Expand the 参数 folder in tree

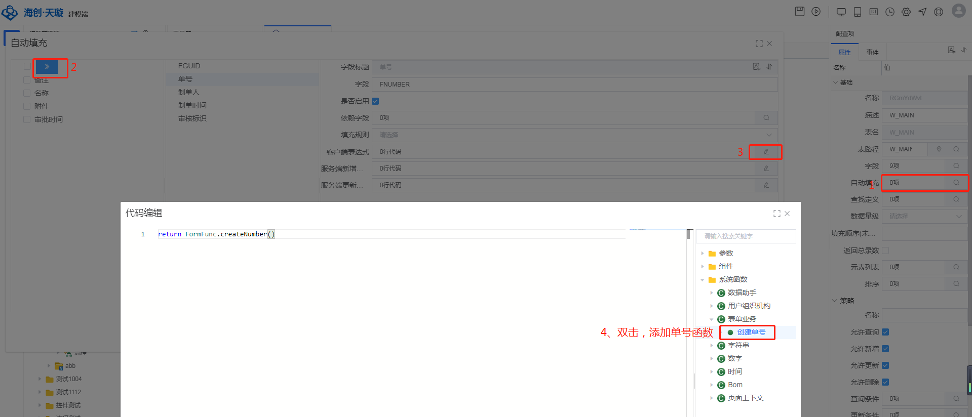point(703,253)
